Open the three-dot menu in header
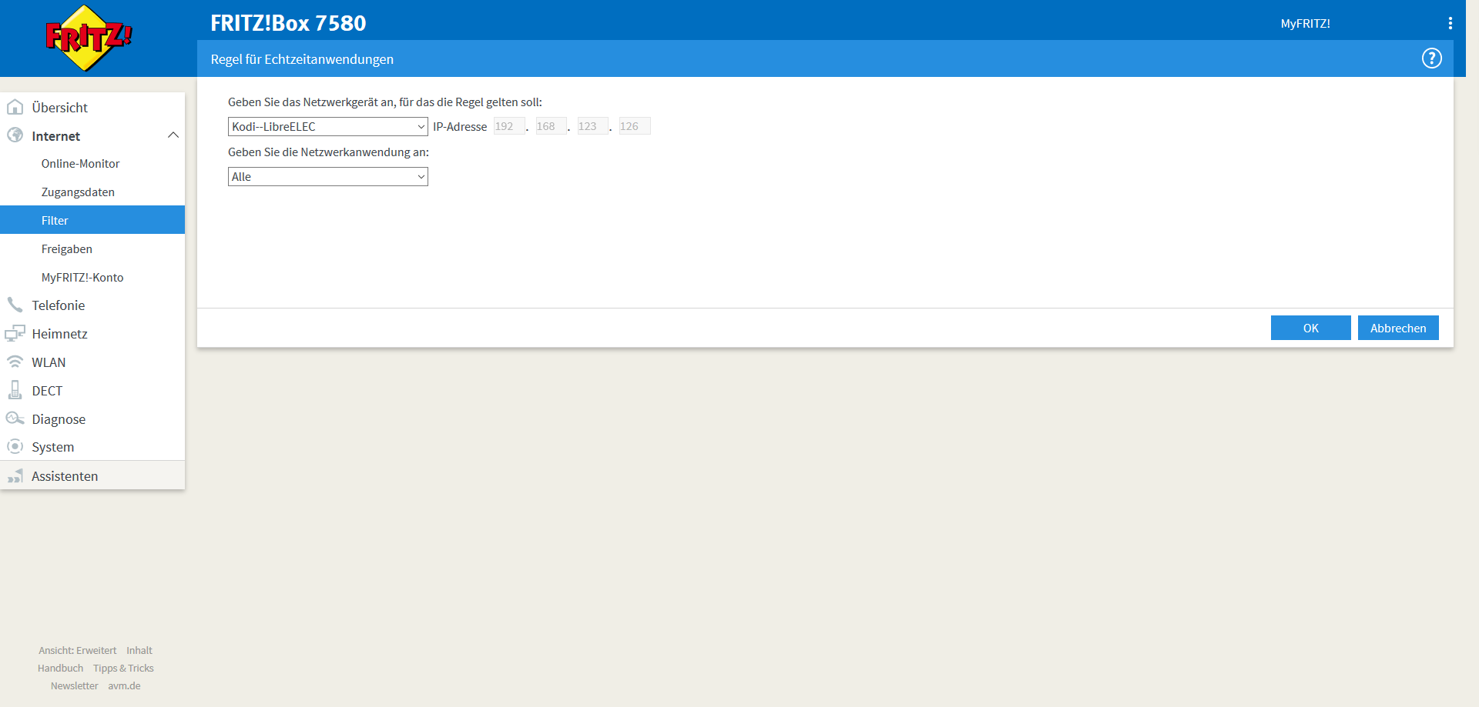The height and width of the screenshot is (707, 1479). (x=1450, y=23)
